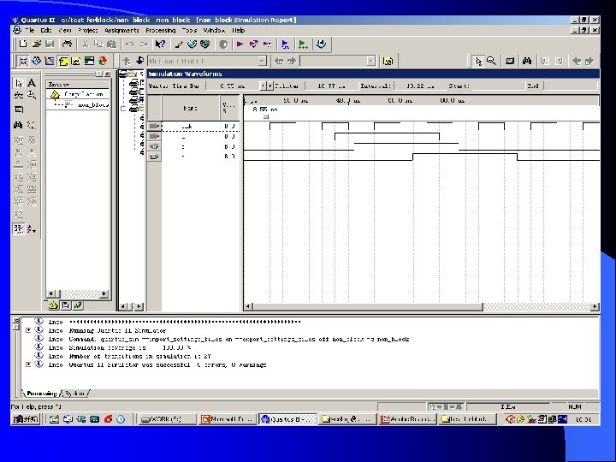This screenshot has width=616, height=462.
Task: Select the yellow floorplan toolbar icon
Action: tap(62, 61)
